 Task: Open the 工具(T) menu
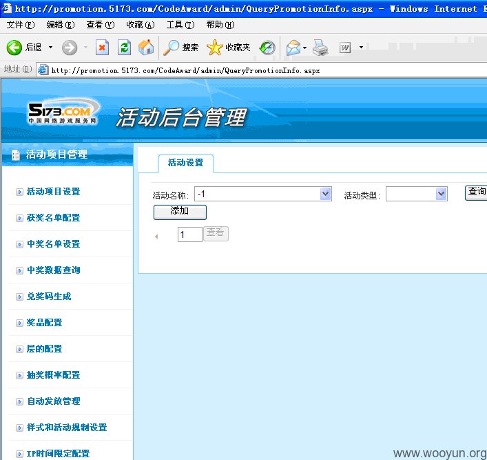180,25
